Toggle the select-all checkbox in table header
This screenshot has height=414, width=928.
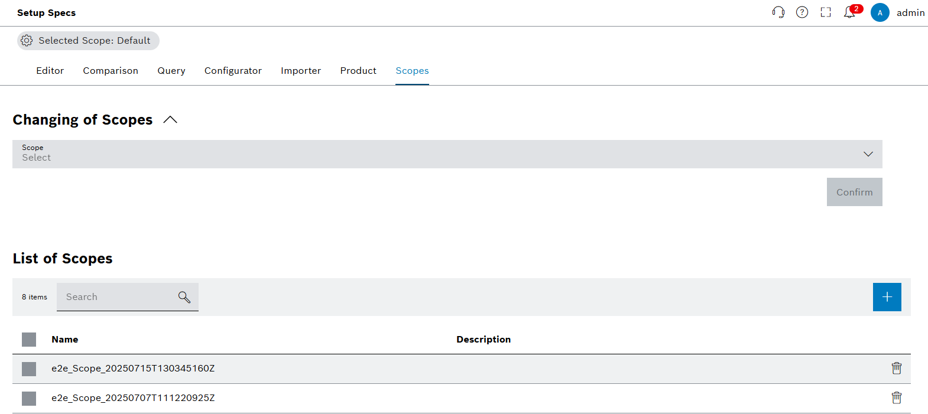click(29, 340)
